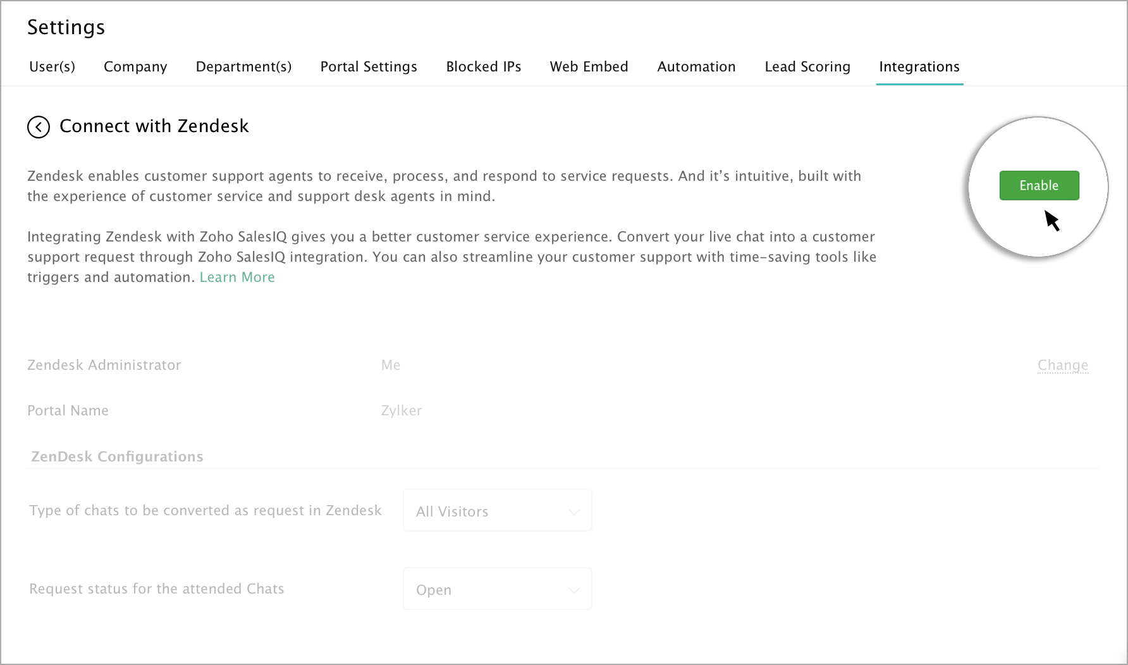Click Change for Zendesk Administrator
This screenshot has width=1128, height=665.
coord(1062,365)
